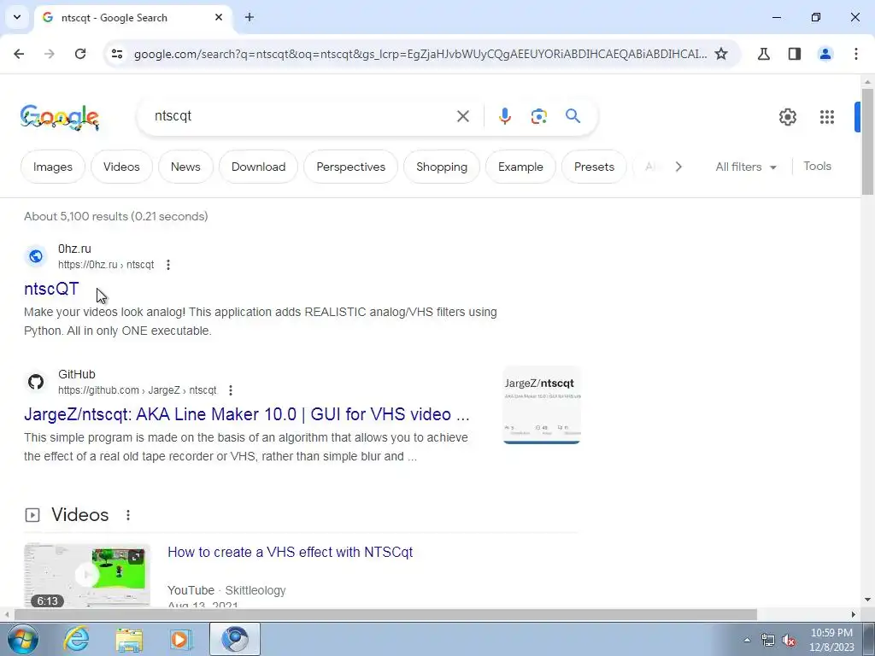Focus the Google search input field
The height and width of the screenshot is (656, 875).
[302, 116]
